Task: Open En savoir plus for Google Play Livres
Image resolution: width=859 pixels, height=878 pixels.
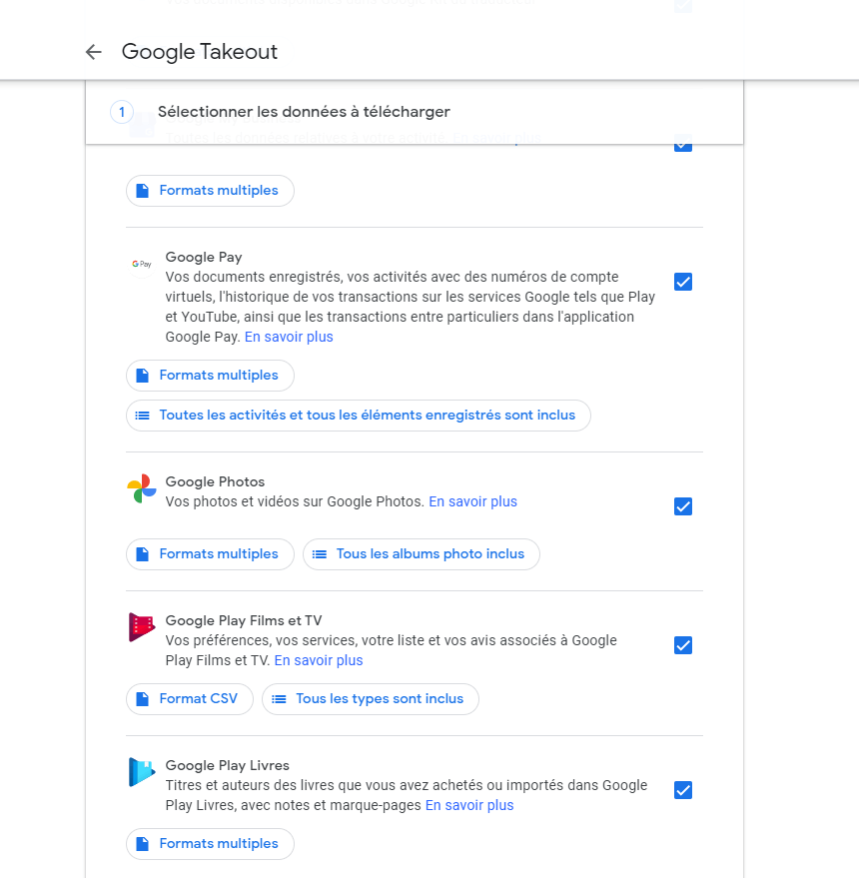Action: 469,805
